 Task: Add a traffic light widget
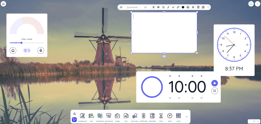144,116
